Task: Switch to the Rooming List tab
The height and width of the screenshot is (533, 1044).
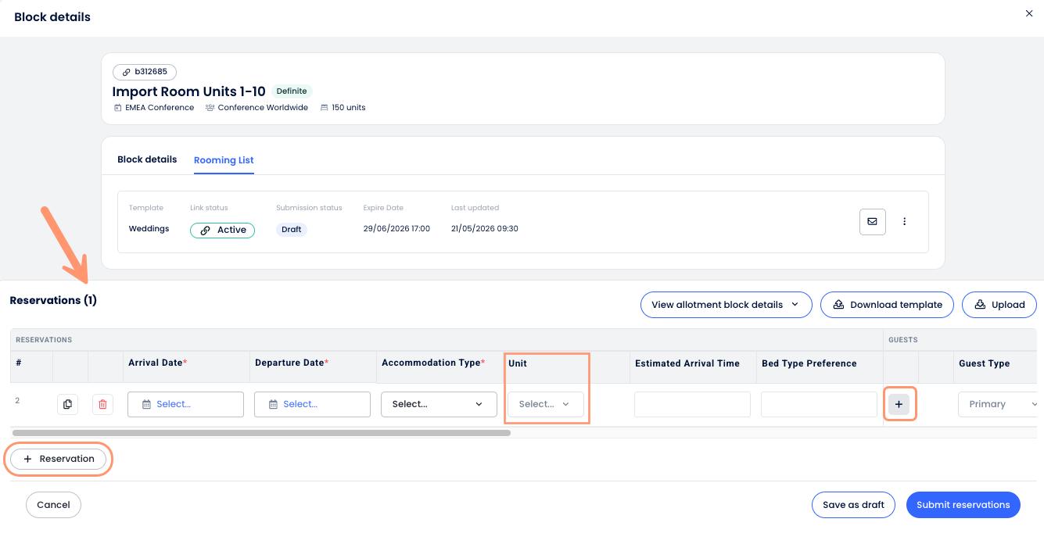Action: (224, 160)
